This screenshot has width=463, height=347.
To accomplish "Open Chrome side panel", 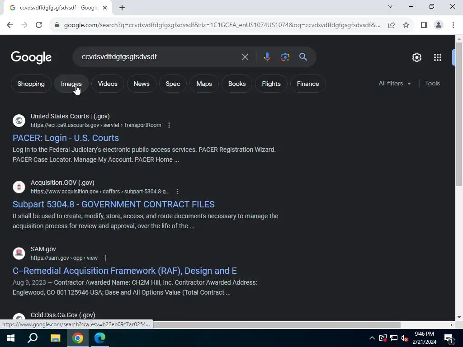I will tap(424, 25).
